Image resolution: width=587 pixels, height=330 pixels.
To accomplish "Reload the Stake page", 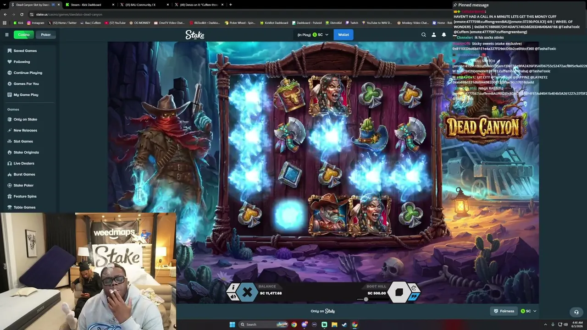I will 22,14.
